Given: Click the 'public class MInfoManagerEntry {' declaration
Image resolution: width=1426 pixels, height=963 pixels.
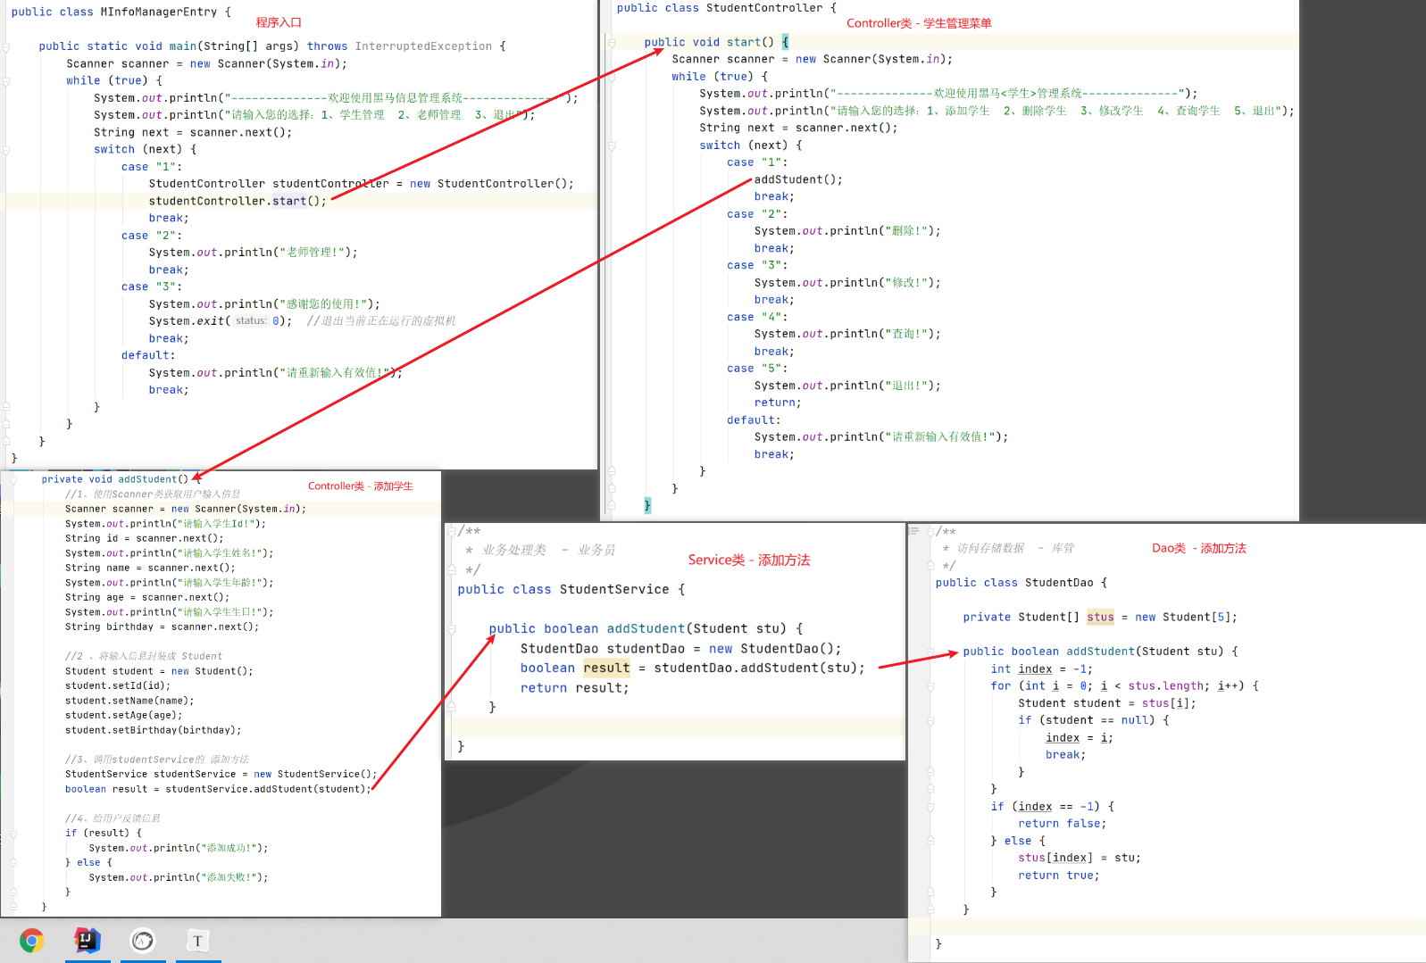Looking at the screenshot, I should tap(121, 12).
